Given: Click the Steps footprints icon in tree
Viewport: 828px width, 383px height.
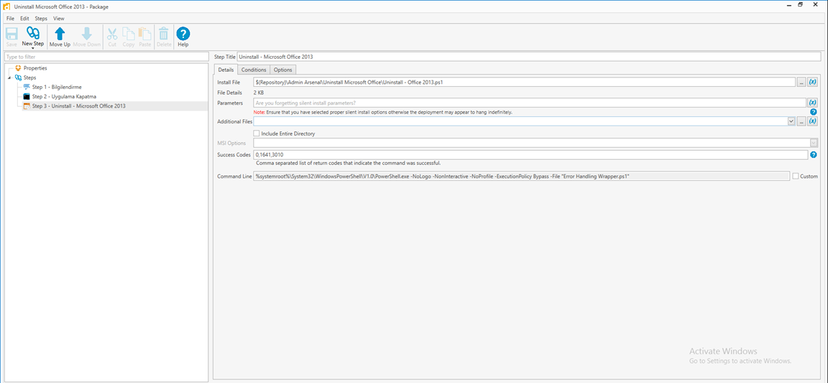Looking at the screenshot, I should [x=19, y=77].
